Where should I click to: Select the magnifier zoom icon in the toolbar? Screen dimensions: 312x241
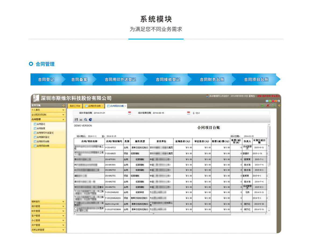tap(85, 119)
